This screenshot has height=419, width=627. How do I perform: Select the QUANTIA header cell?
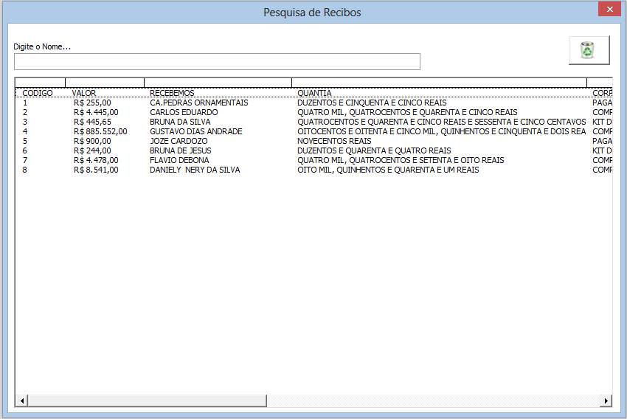coord(314,93)
